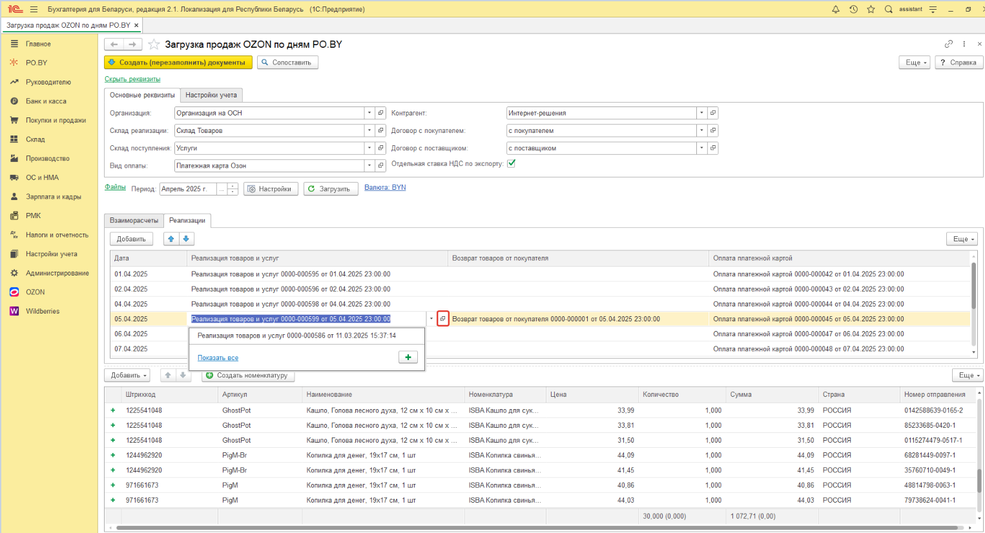Open Склад Товаров record form
Image resolution: width=985 pixels, height=533 pixels.
(381, 130)
